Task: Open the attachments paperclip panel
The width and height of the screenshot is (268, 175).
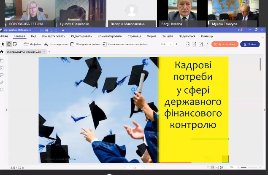Action: [2, 82]
